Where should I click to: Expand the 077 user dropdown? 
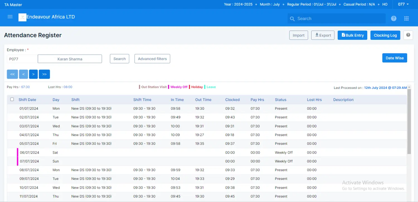point(403,4)
